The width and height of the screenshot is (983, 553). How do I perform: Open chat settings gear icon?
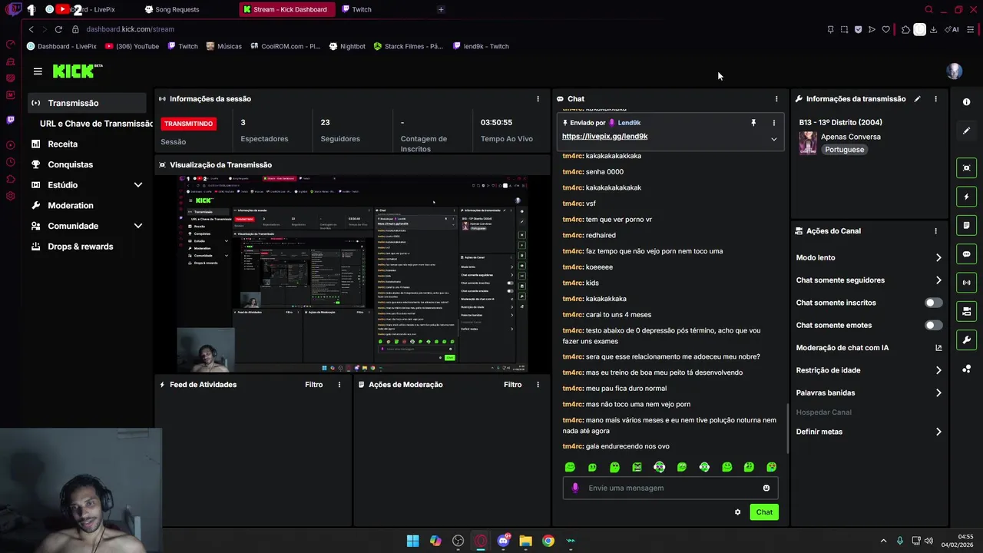tap(737, 512)
